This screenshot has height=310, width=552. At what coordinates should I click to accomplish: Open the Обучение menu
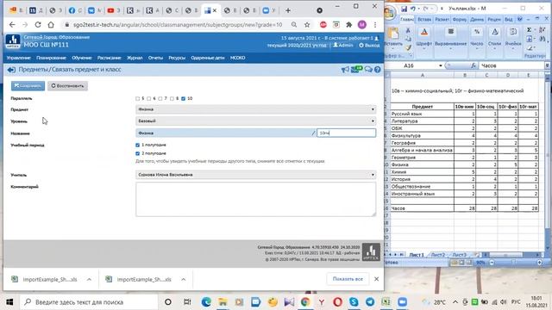(82, 58)
